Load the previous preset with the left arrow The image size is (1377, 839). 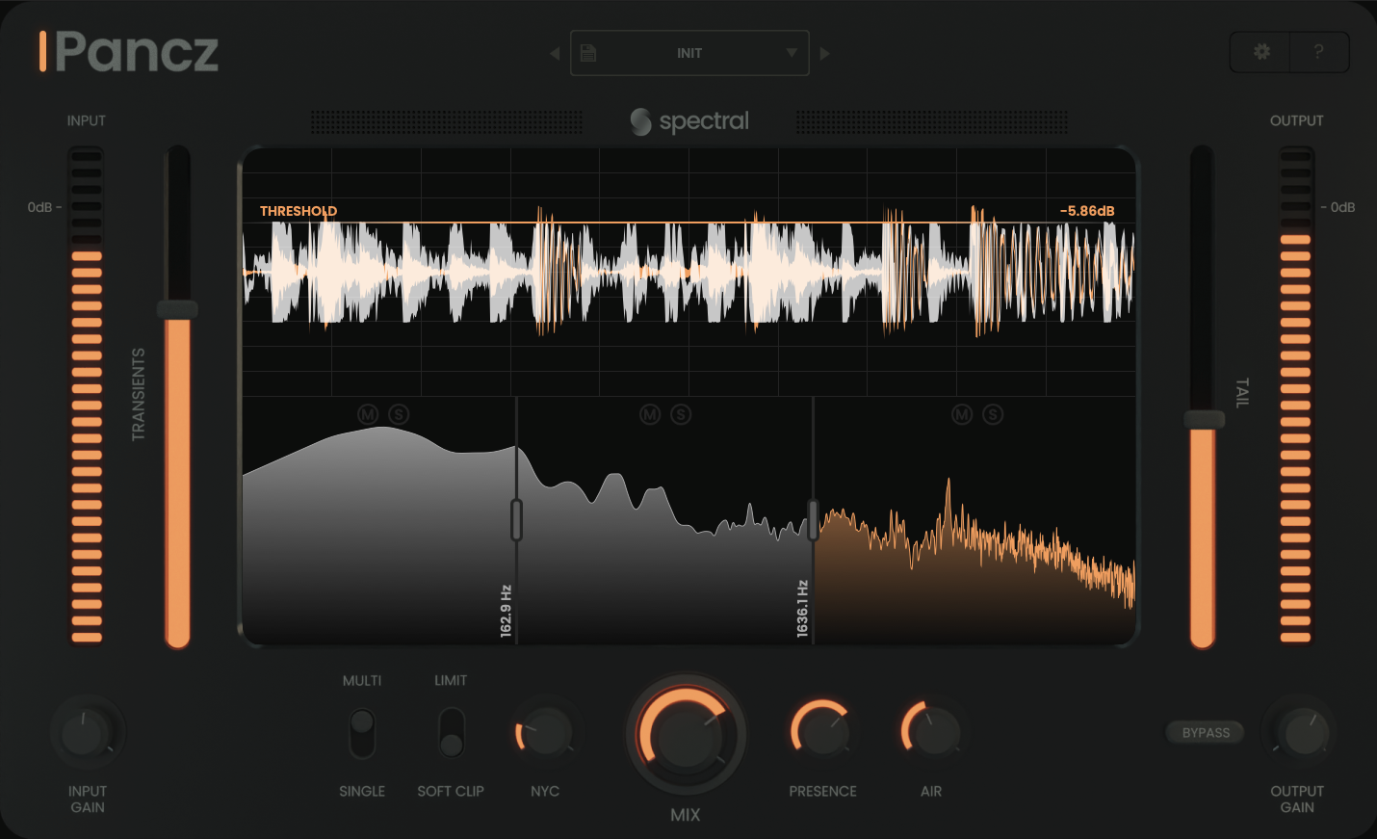tap(555, 53)
